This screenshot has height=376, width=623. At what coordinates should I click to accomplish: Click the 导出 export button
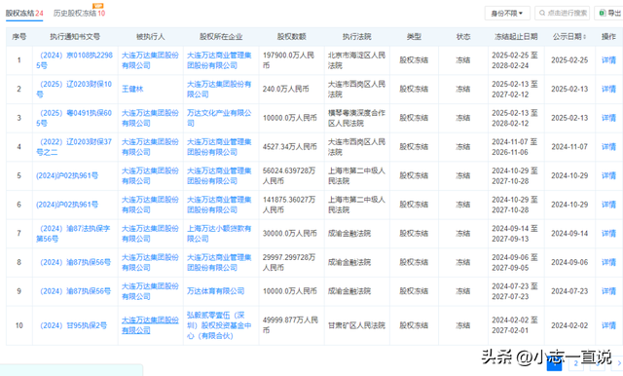click(x=609, y=13)
